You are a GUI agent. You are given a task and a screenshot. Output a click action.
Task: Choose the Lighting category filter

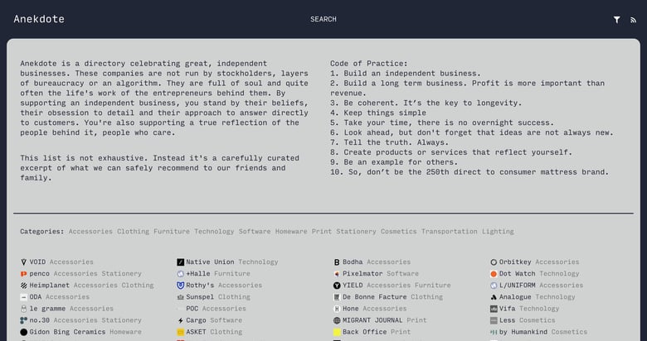pos(498,232)
